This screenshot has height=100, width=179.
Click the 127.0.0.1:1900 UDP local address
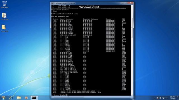click(67, 66)
